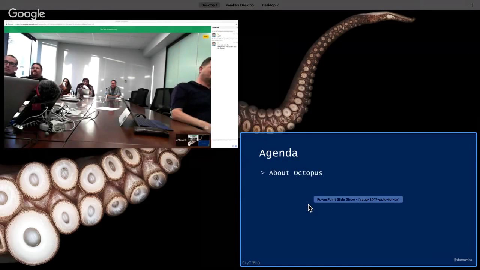Open pen tool in PowerPoint slideshow
This screenshot has height=270, width=480.
pyautogui.click(x=249, y=263)
